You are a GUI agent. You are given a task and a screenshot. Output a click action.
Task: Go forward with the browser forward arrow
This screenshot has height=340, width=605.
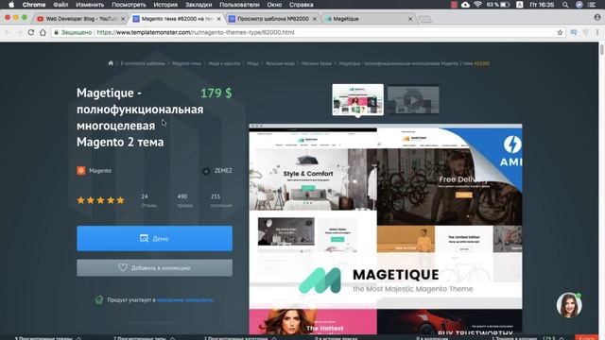[x=19, y=32]
